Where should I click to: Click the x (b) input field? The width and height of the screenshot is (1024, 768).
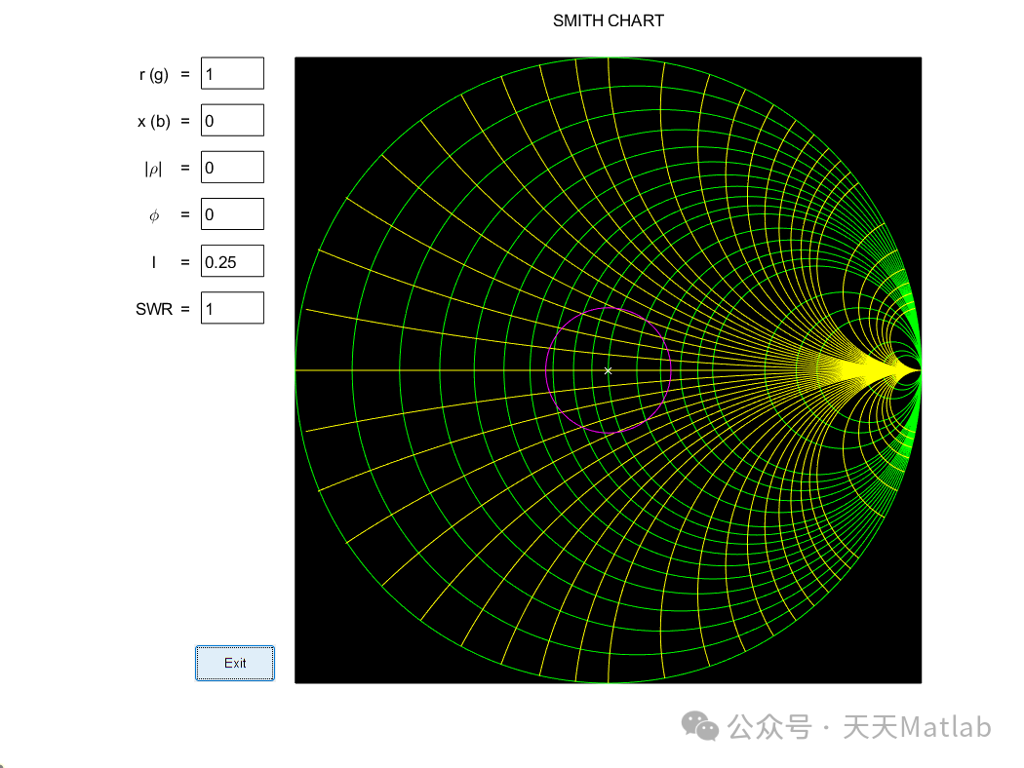click(x=232, y=120)
